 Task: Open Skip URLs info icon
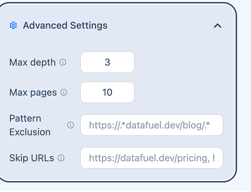[x=61, y=158]
